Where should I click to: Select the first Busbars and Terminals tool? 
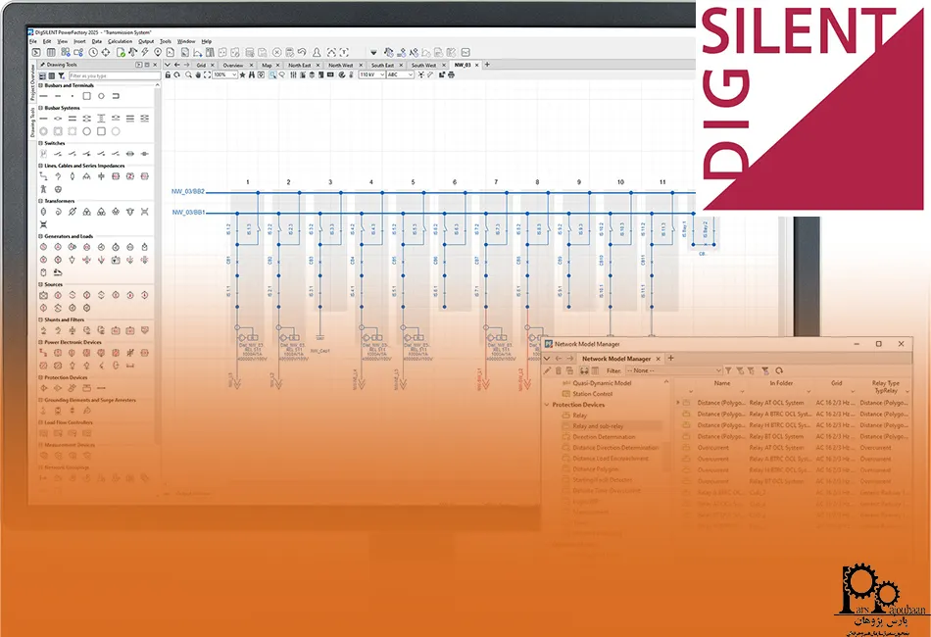click(x=43, y=96)
